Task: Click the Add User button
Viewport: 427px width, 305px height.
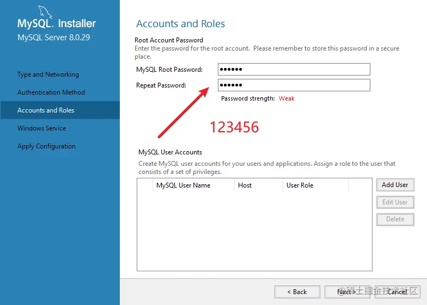Action: pyautogui.click(x=395, y=185)
